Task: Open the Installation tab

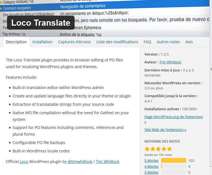Action: tap(42, 42)
